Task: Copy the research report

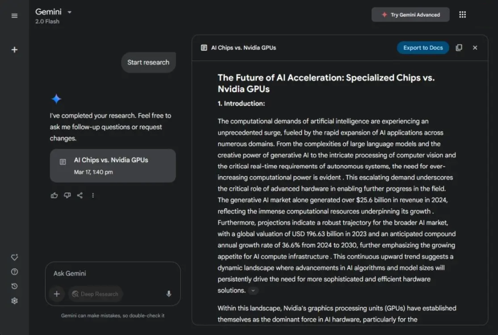Action: [459, 48]
